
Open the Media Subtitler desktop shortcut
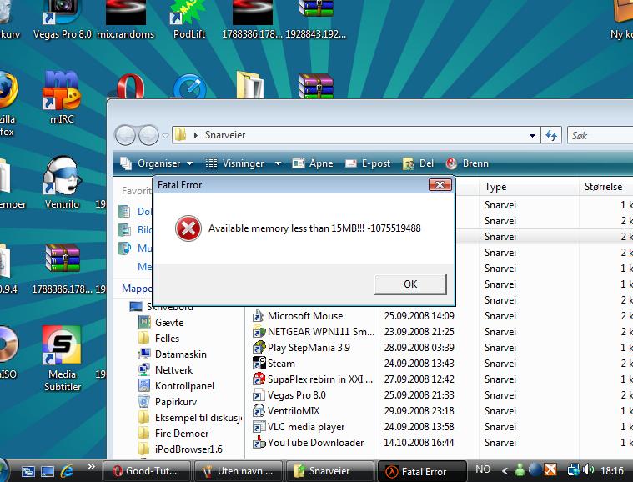(x=63, y=359)
